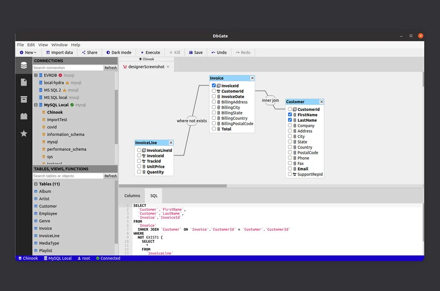440x291 pixels.
Task: Click the where not exists join label
Action: tap(192, 121)
